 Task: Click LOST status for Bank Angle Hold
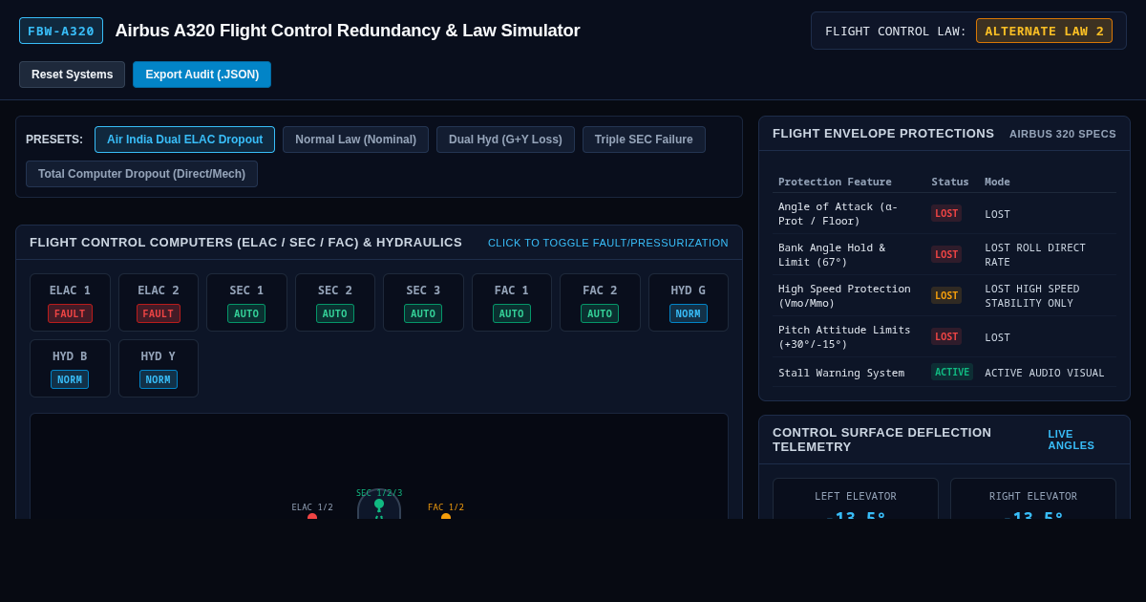946,254
